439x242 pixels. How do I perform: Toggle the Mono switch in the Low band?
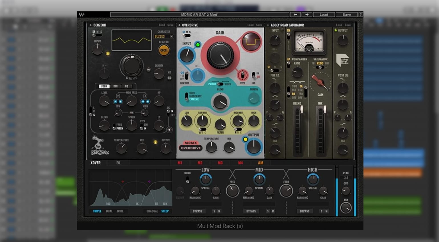(x=187, y=180)
